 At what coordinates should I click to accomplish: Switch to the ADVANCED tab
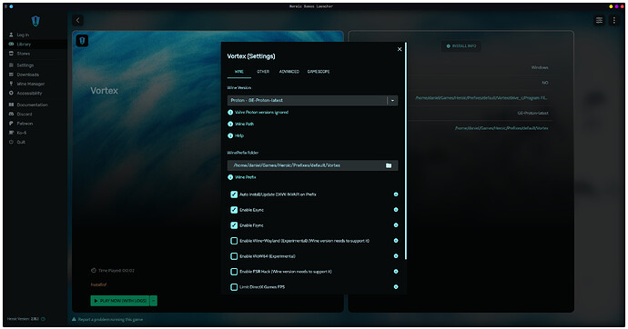(x=289, y=72)
